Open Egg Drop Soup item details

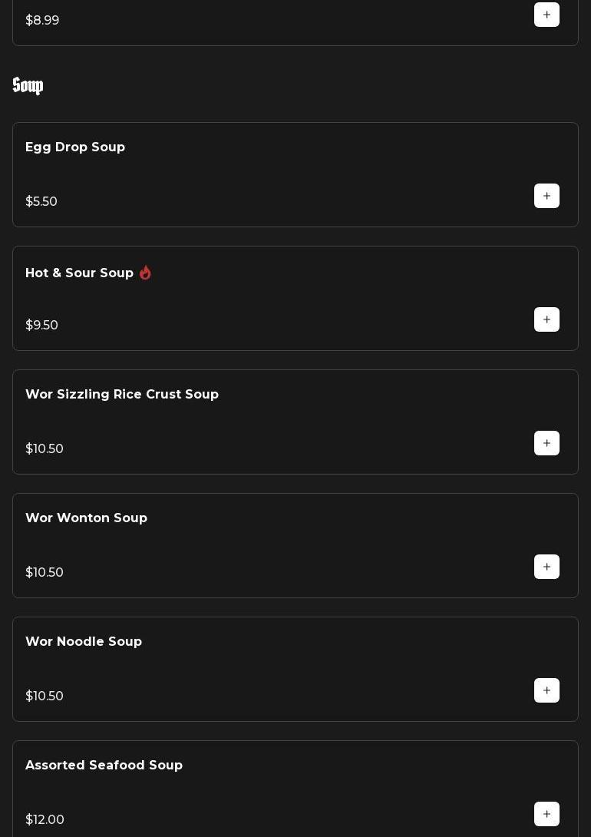(x=75, y=147)
